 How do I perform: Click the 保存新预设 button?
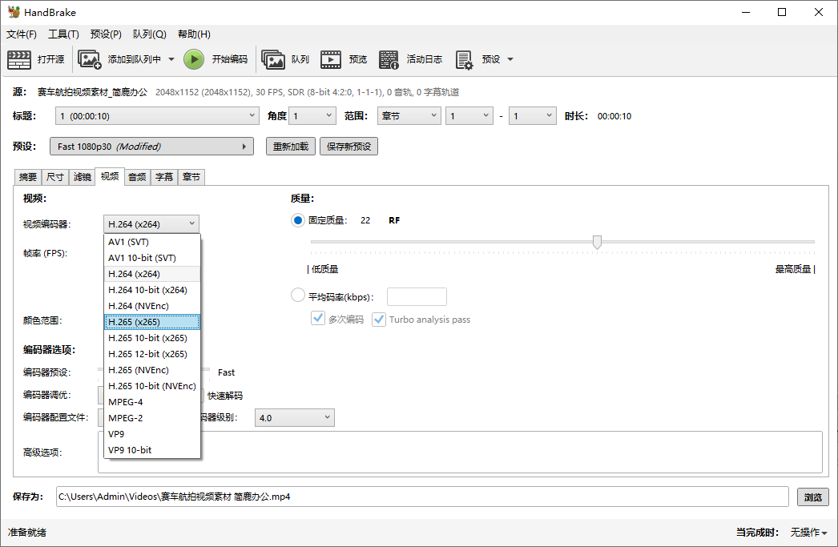(x=348, y=146)
